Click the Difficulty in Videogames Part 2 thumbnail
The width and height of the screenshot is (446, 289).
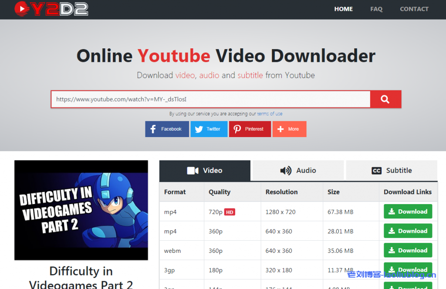81,210
